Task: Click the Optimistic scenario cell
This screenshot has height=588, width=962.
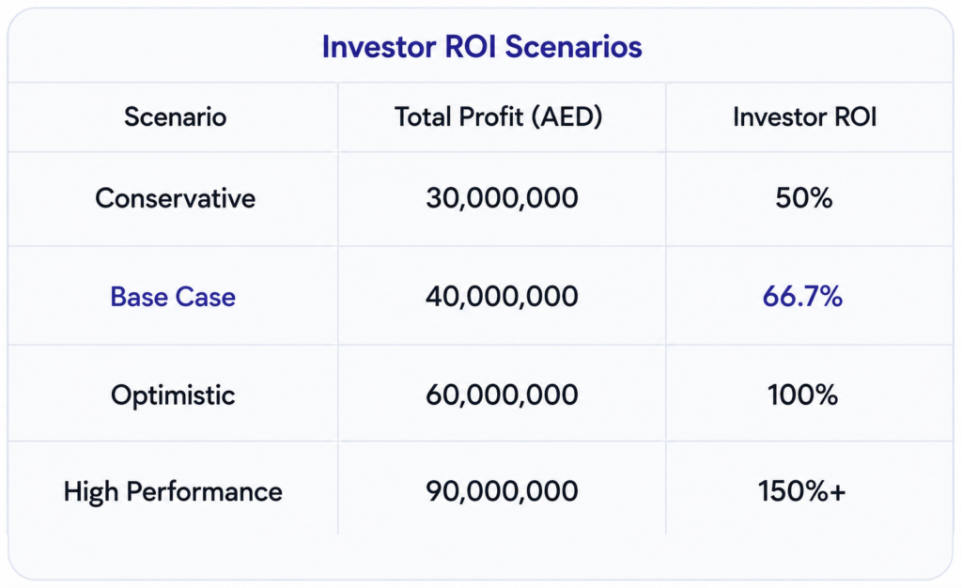Action: pos(173,395)
